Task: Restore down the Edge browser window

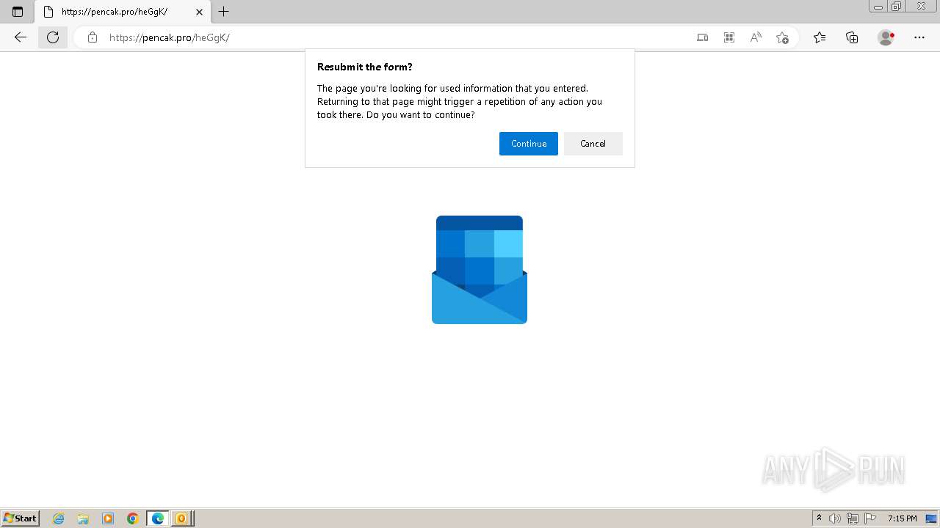Action: [897, 7]
